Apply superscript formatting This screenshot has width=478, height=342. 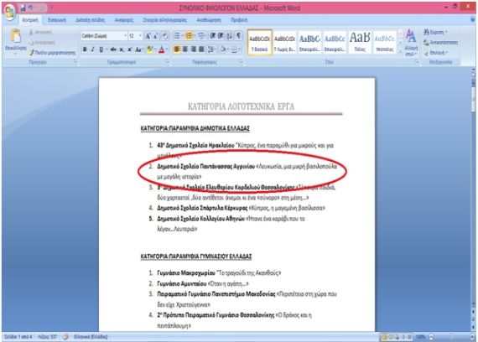coord(129,49)
